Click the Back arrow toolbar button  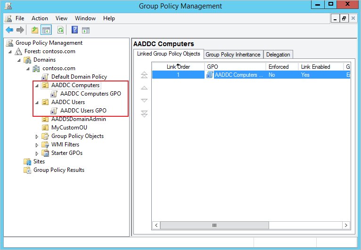pos(9,30)
